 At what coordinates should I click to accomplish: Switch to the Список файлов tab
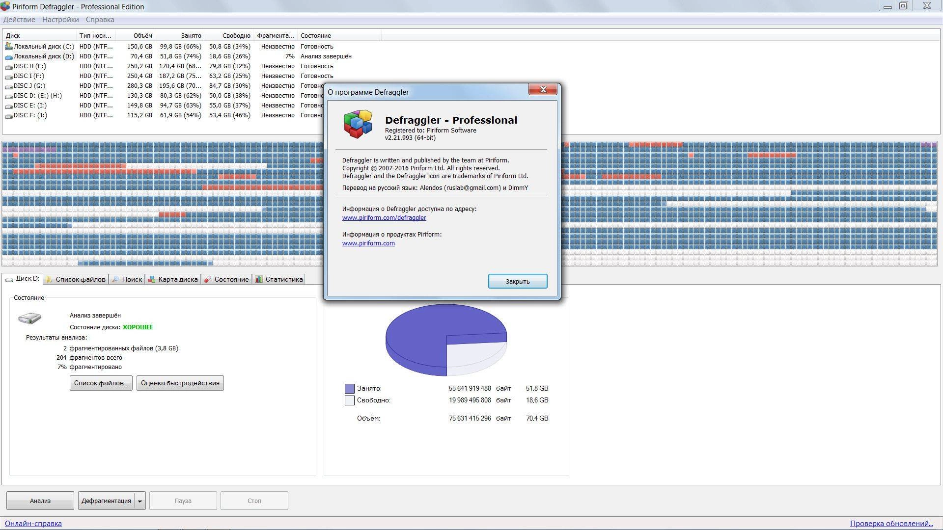pyautogui.click(x=76, y=279)
